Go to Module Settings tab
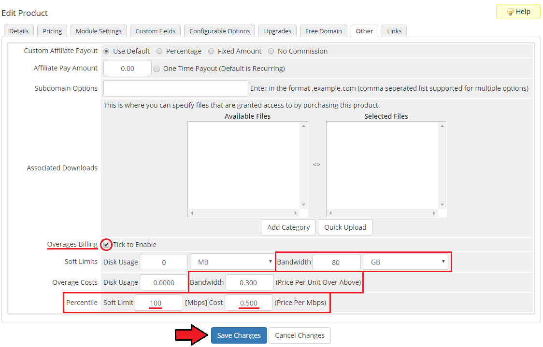 tap(99, 31)
